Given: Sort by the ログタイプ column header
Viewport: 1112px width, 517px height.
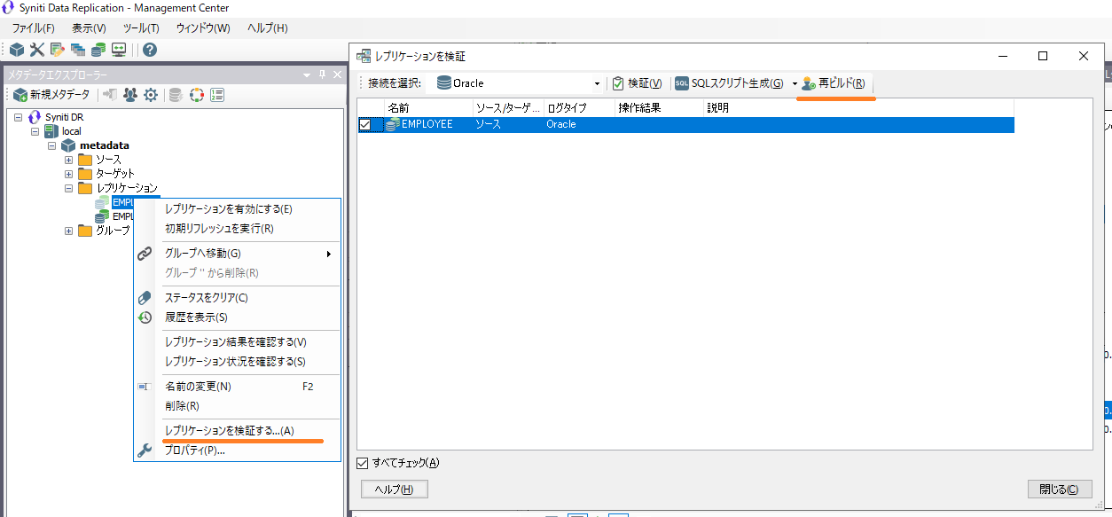Looking at the screenshot, I should click(579, 108).
